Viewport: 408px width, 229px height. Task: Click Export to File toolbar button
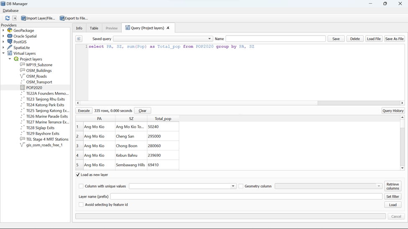point(74,18)
